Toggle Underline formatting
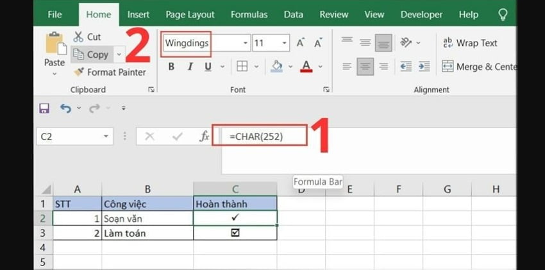Image resolution: width=545 pixels, height=270 pixels. coord(208,66)
